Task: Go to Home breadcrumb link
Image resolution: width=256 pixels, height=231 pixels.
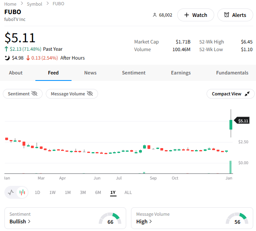Action: [x=10, y=4]
